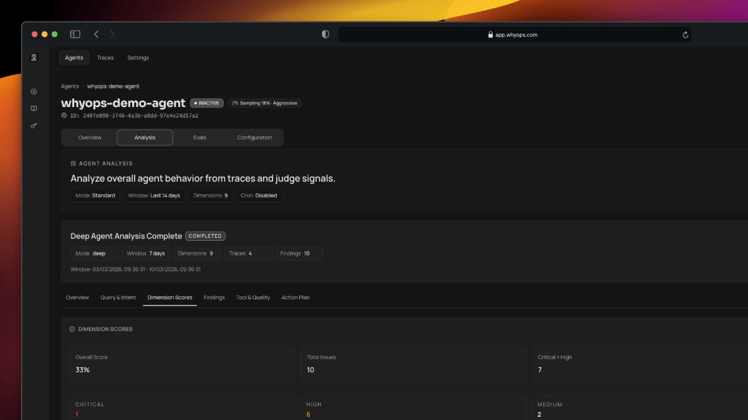
Task: Click the plus circle icon in sidebar
Action: (34, 91)
